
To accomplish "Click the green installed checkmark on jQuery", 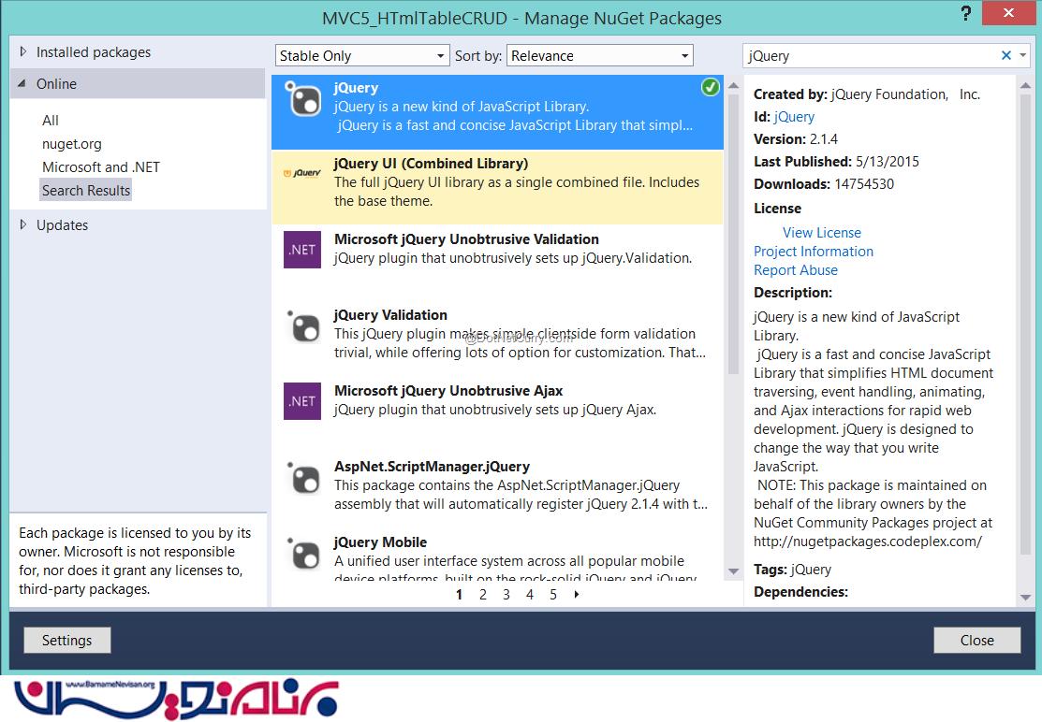I will tap(711, 87).
